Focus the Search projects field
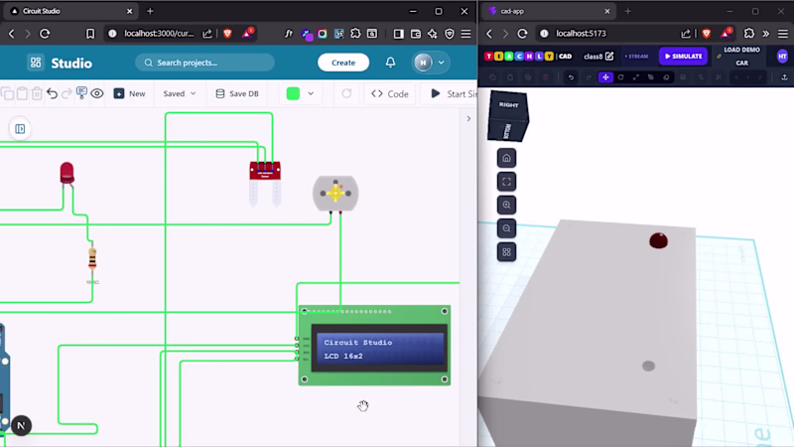794x447 pixels. point(205,63)
